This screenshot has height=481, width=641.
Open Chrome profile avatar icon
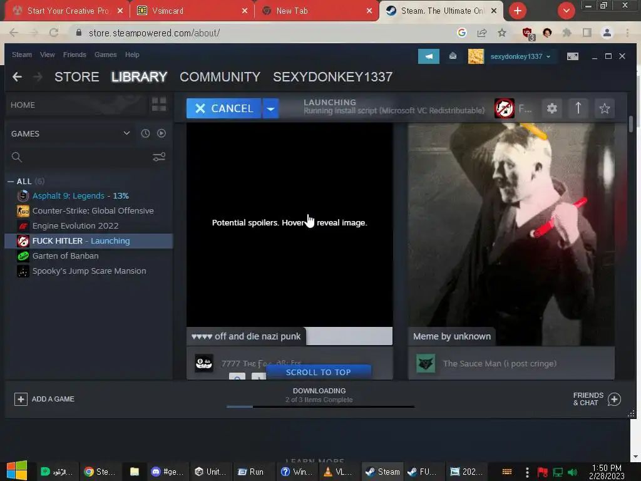(x=607, y=33)
